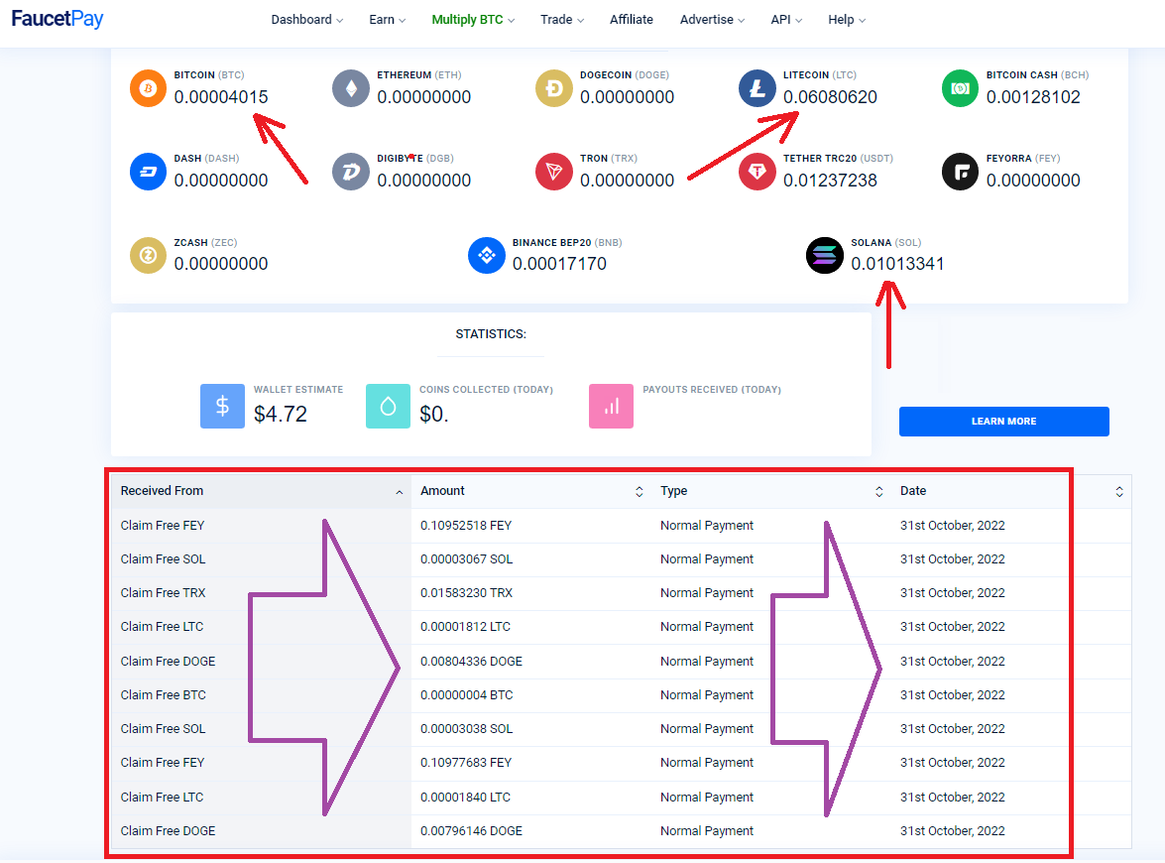
Task: Click the Statistics section heading
Action: click(x=491, y=333)
